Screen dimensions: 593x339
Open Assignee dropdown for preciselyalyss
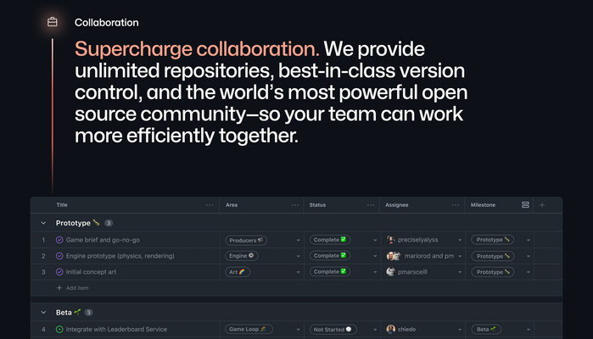coord(460,240)
